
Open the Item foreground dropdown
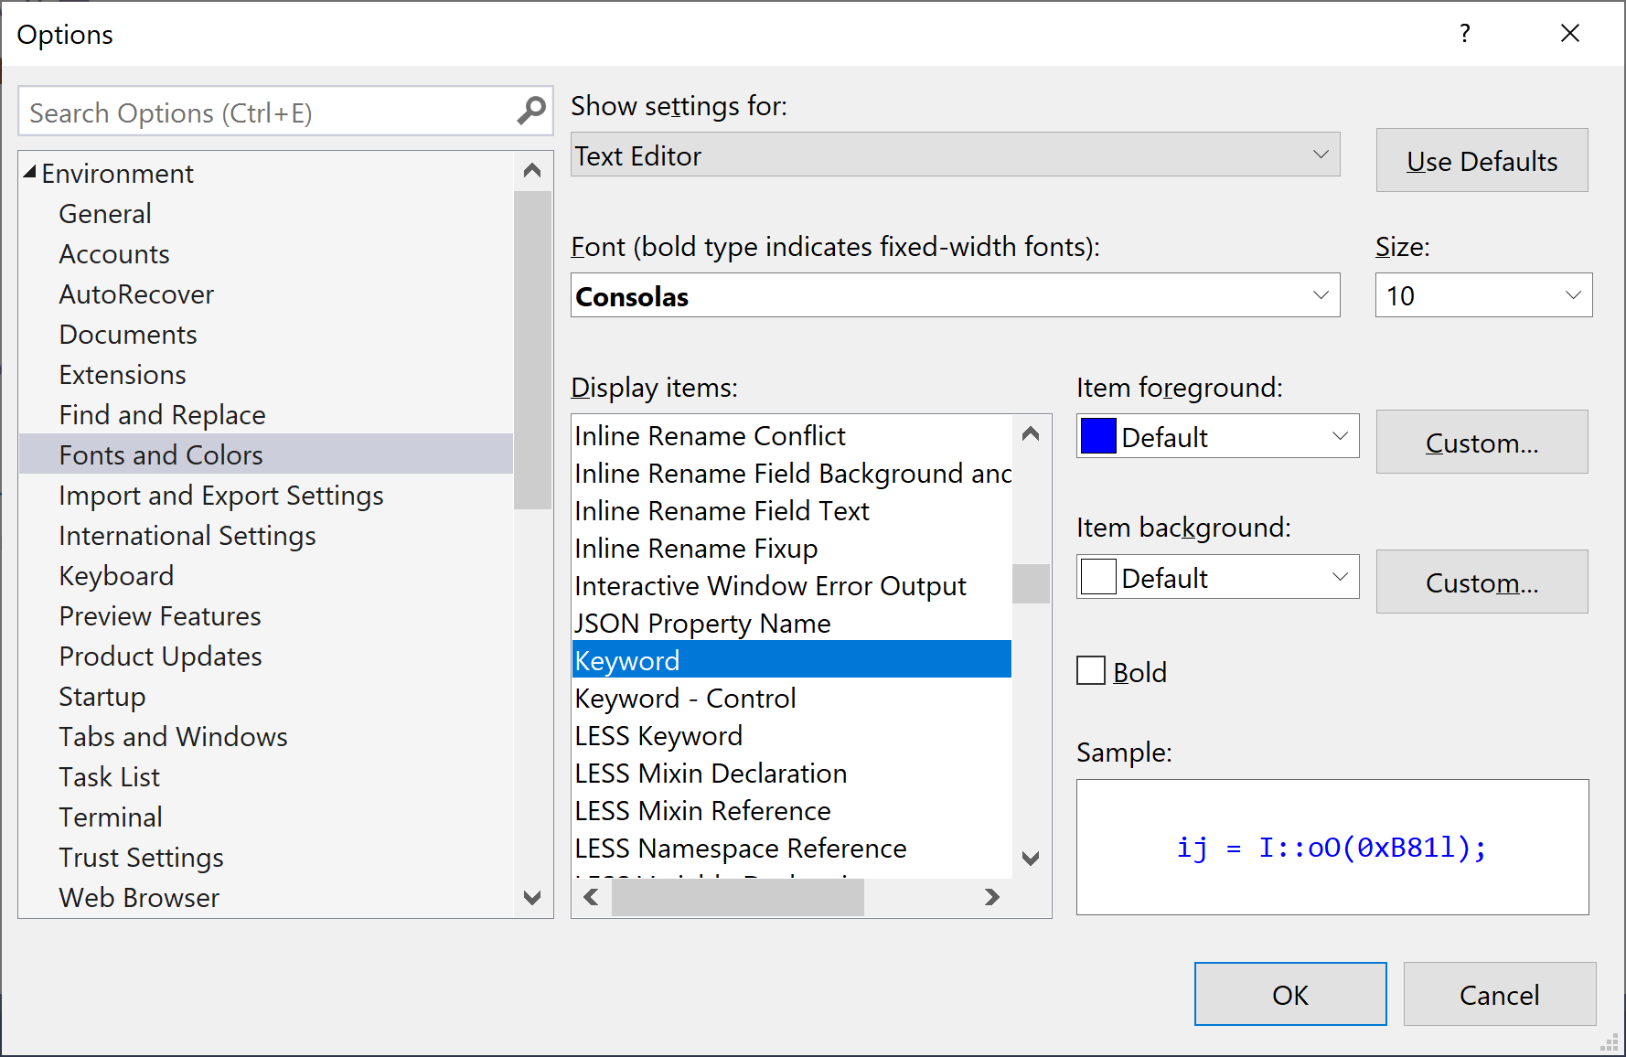(x=1217, y=436)
